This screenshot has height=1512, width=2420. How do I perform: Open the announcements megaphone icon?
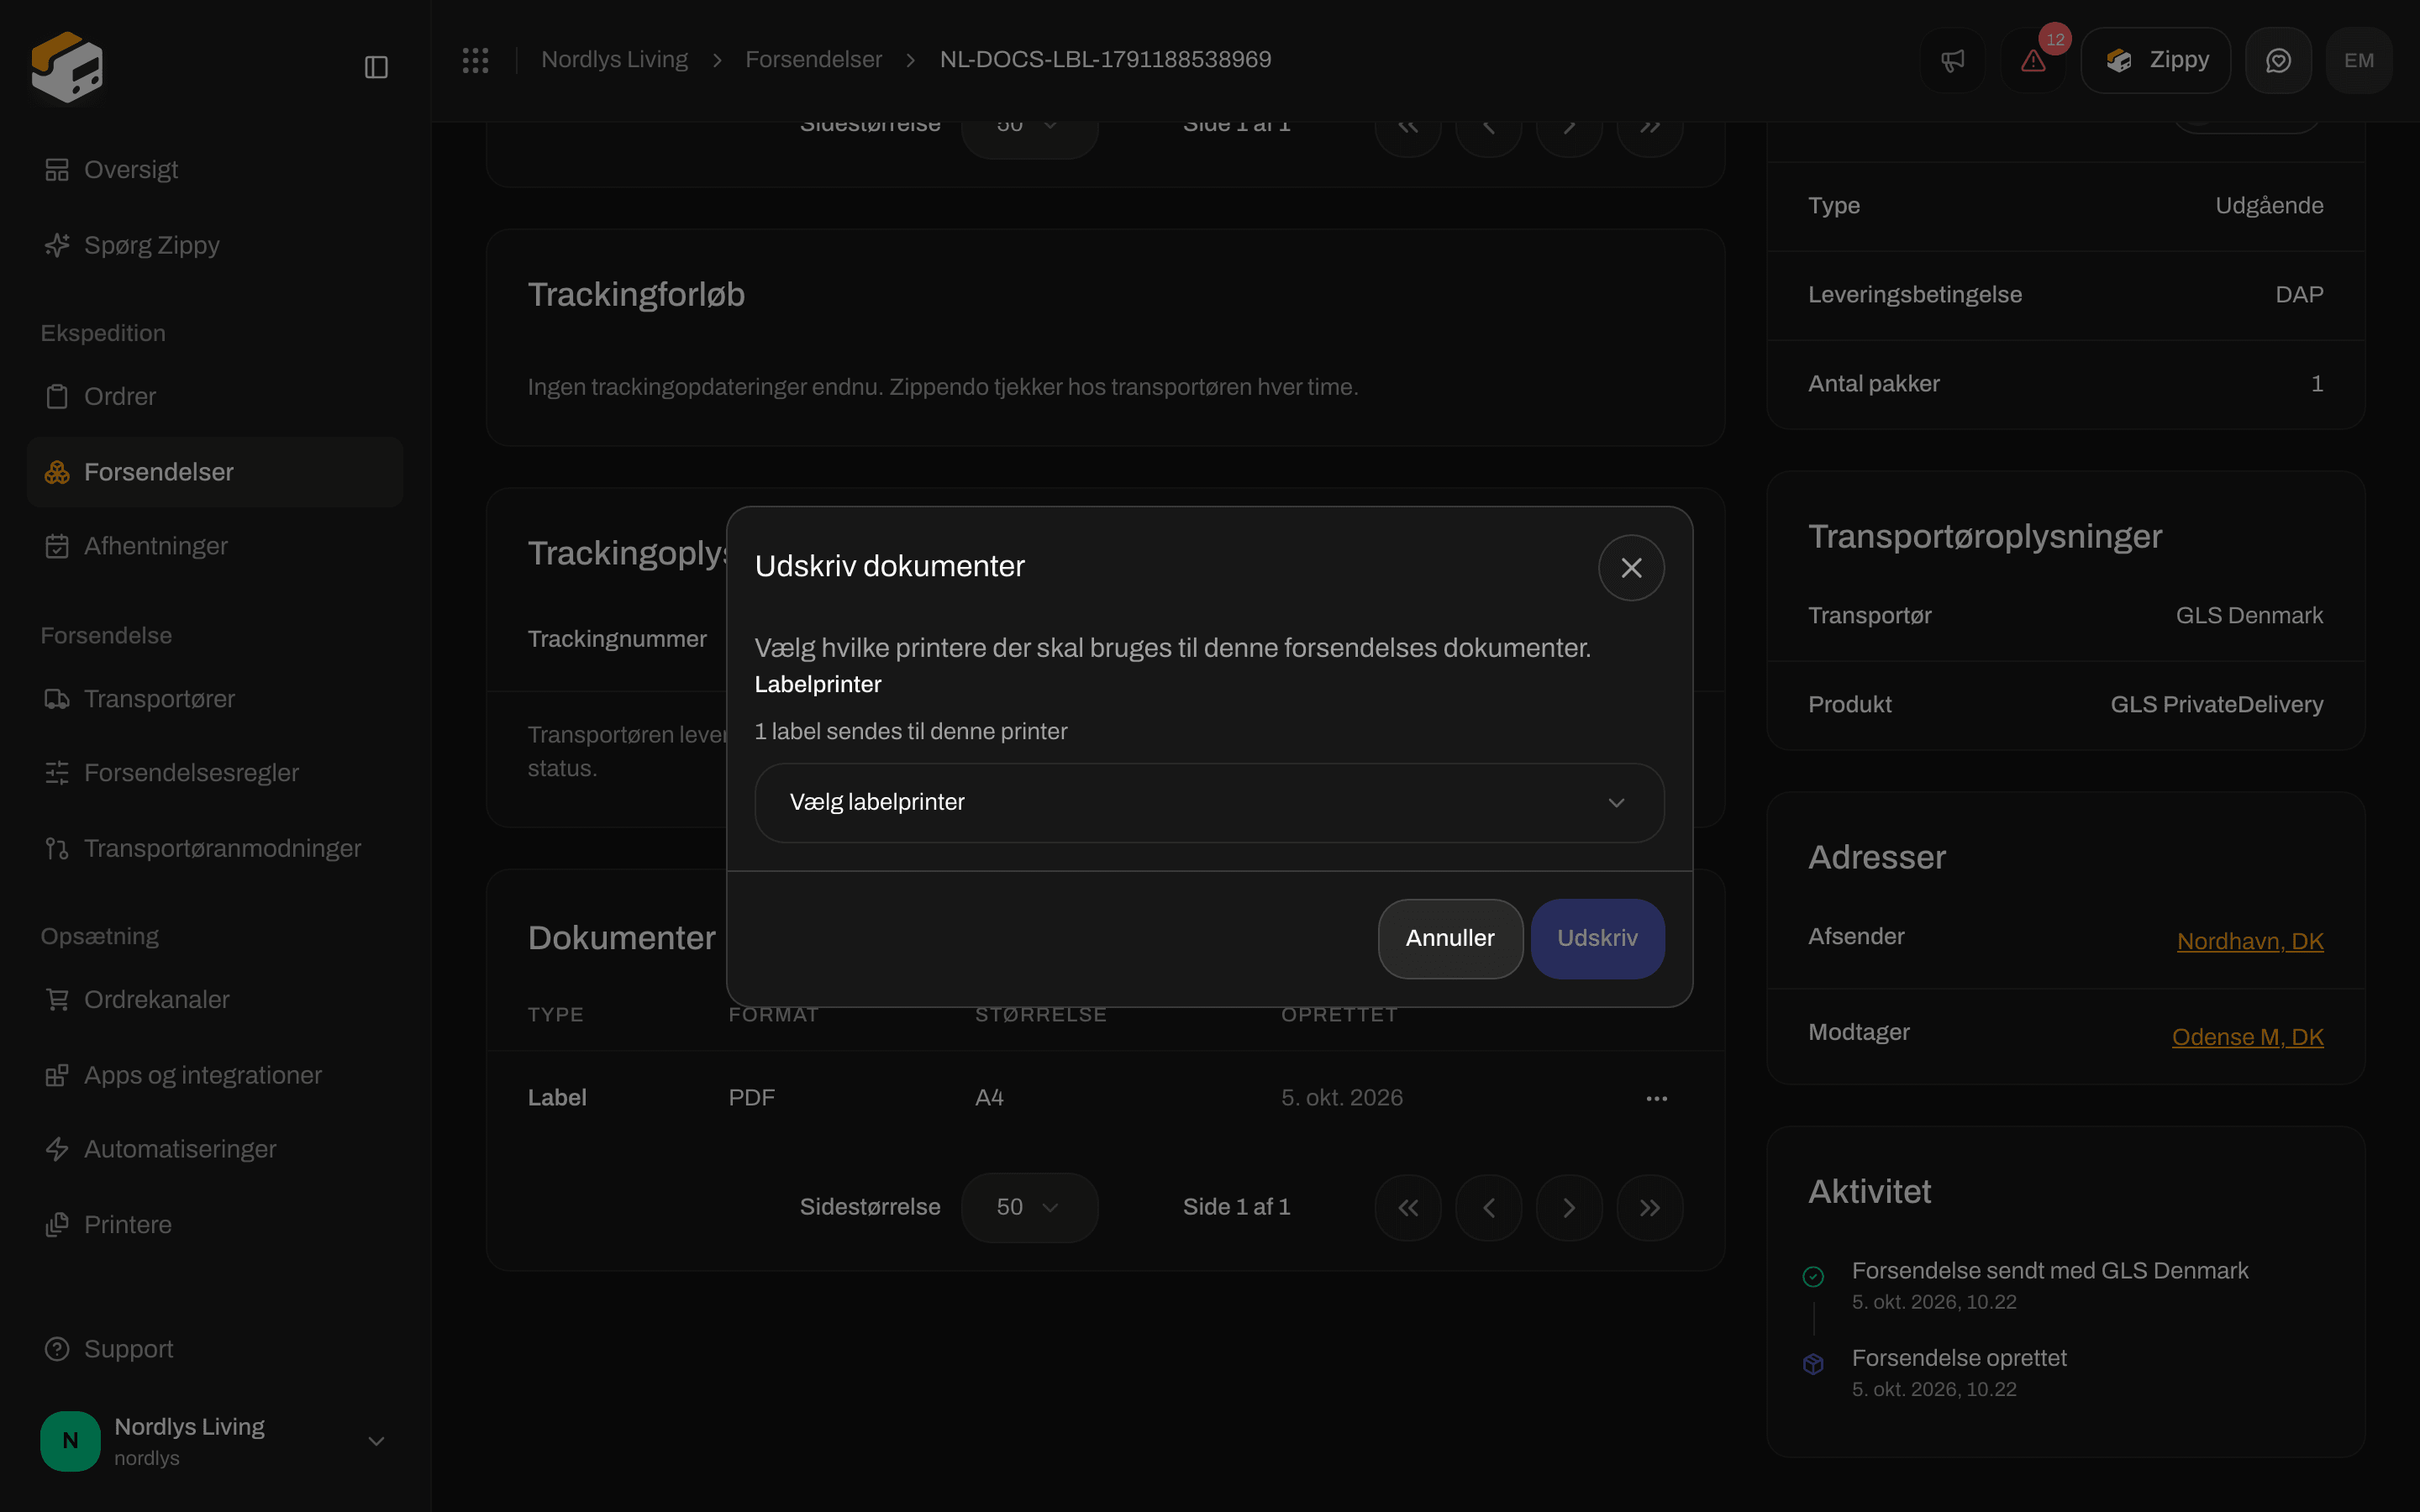(1953, 60)
